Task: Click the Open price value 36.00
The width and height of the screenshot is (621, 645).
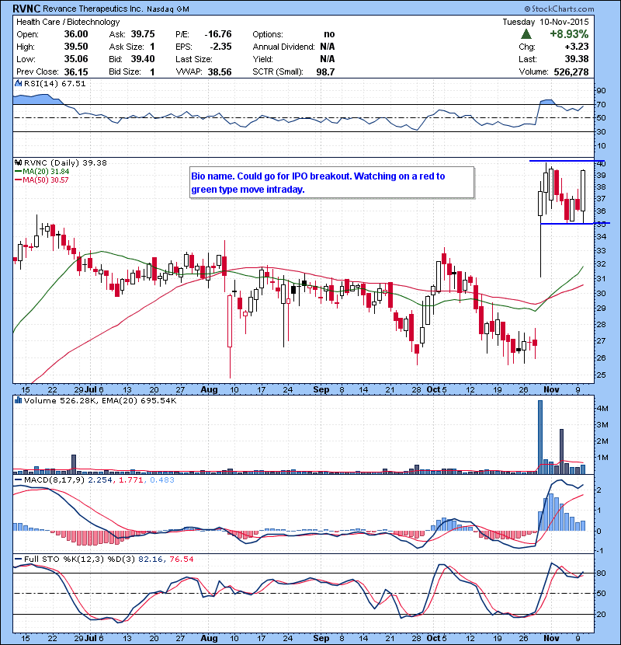Action: [76, 34]
